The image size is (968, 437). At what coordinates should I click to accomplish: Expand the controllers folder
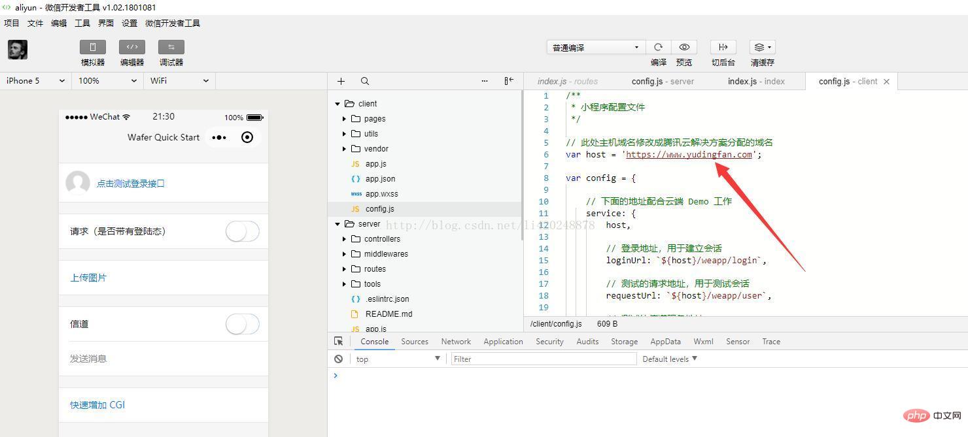(x=344, y=239)
